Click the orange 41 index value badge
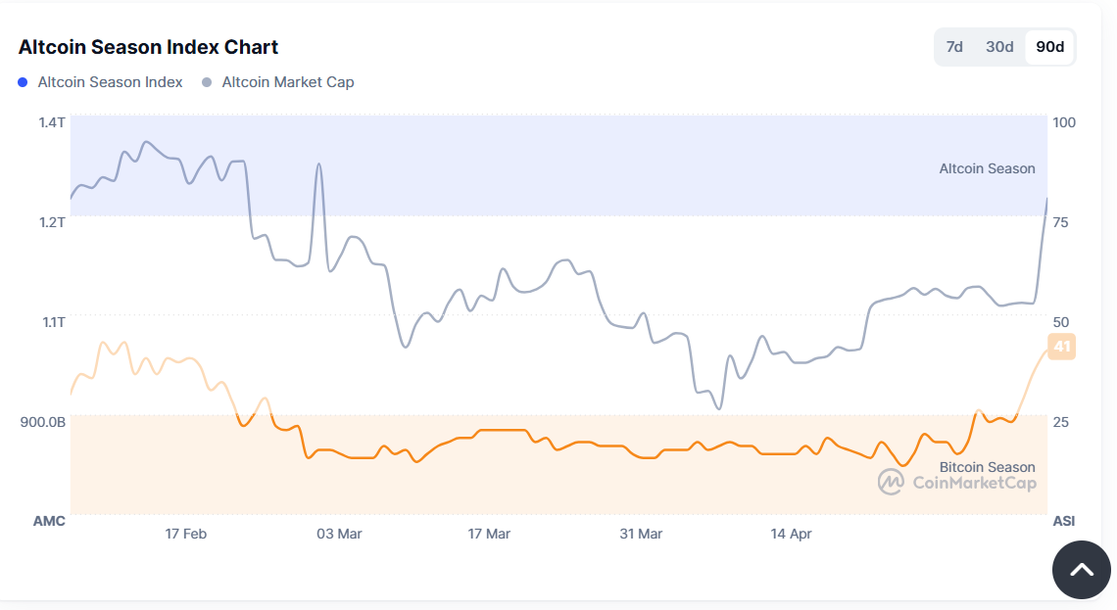The height and width of the screenshot is (610, 1117). coord(1061,347)
